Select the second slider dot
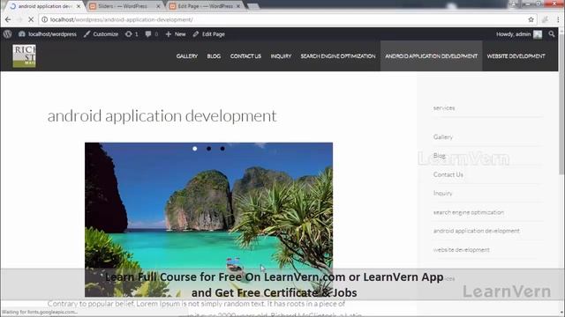This screenshot has height=317, width=565. (208, 149)
